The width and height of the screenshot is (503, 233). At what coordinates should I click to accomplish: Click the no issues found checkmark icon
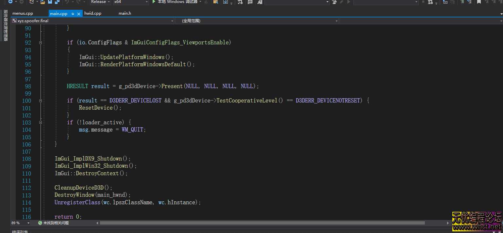click(x=40, y=223)
